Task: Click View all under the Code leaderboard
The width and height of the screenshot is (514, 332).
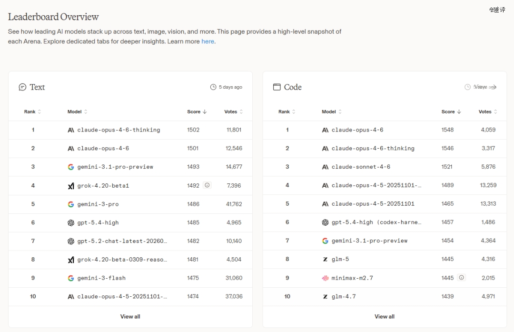Action: tap(384, 316)
